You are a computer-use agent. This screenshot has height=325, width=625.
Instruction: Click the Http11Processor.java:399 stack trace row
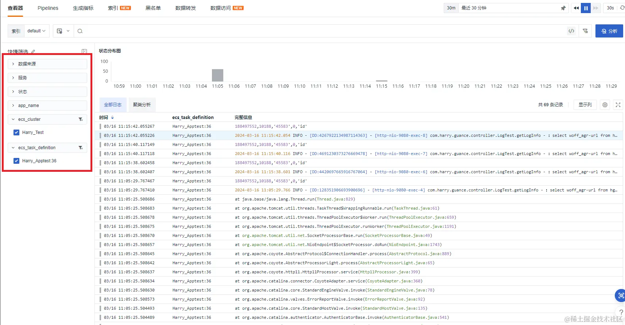(x=359, y=272)
